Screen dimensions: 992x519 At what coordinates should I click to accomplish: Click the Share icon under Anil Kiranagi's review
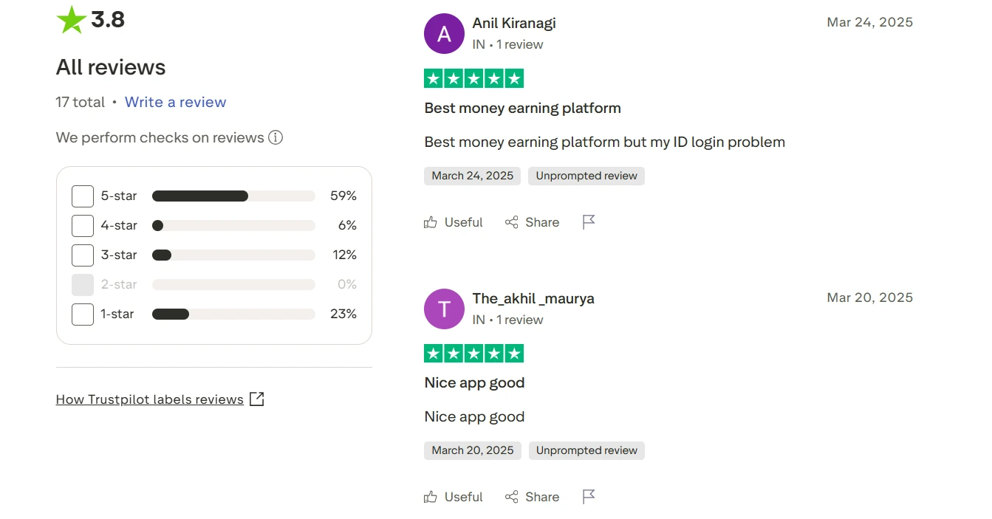pyautogui.click(x=511, y=222)
